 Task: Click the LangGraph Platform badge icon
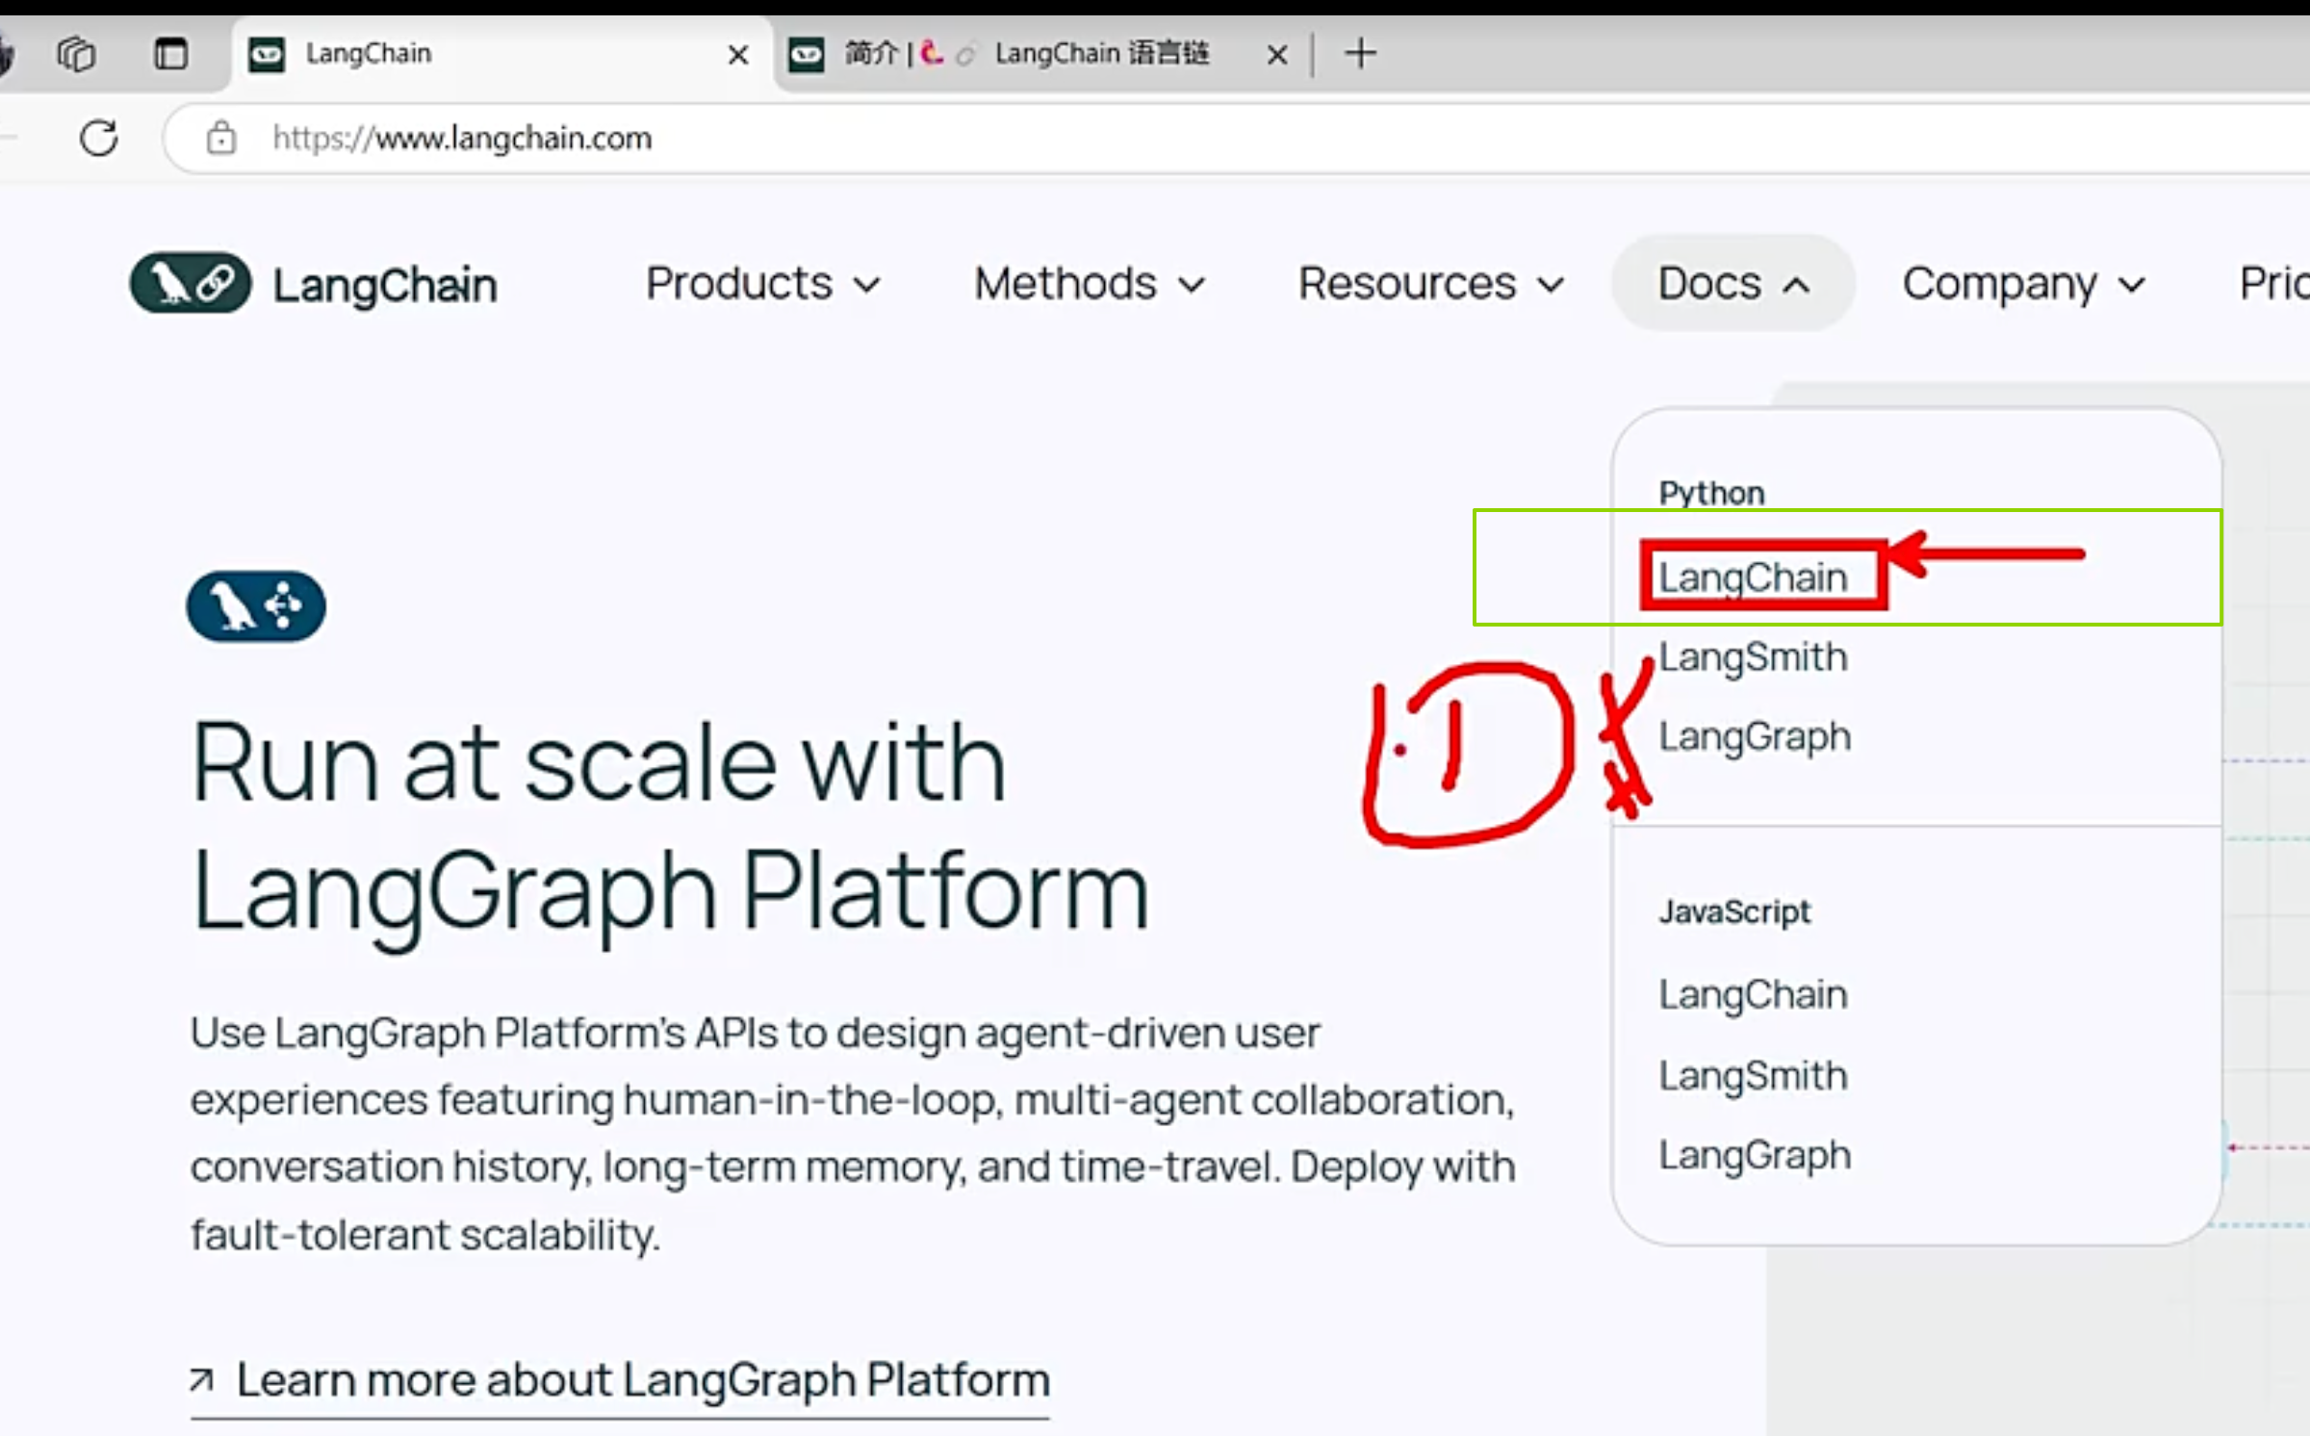(256, 606)
